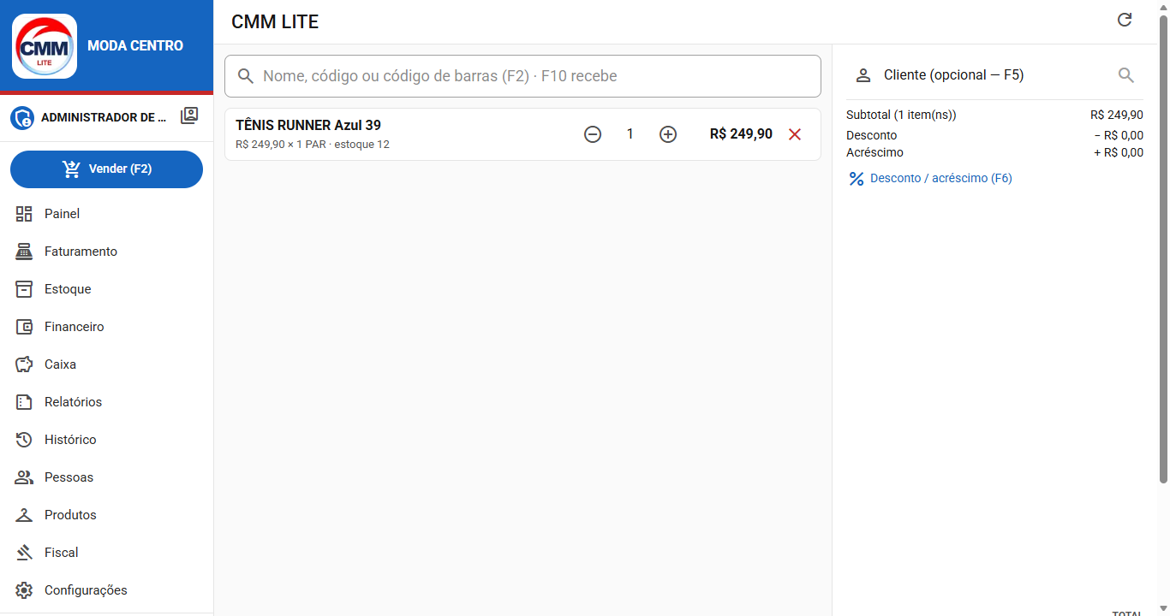Search clients with the magnifier icon
The image size is (1170, 616).
click(x=1126, y=75)
